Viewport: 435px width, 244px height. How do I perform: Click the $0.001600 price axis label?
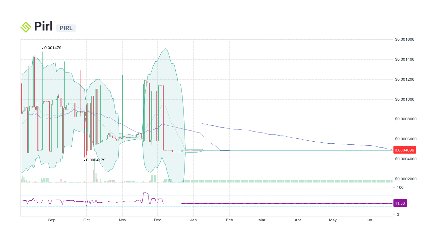[x=404, y=39]
